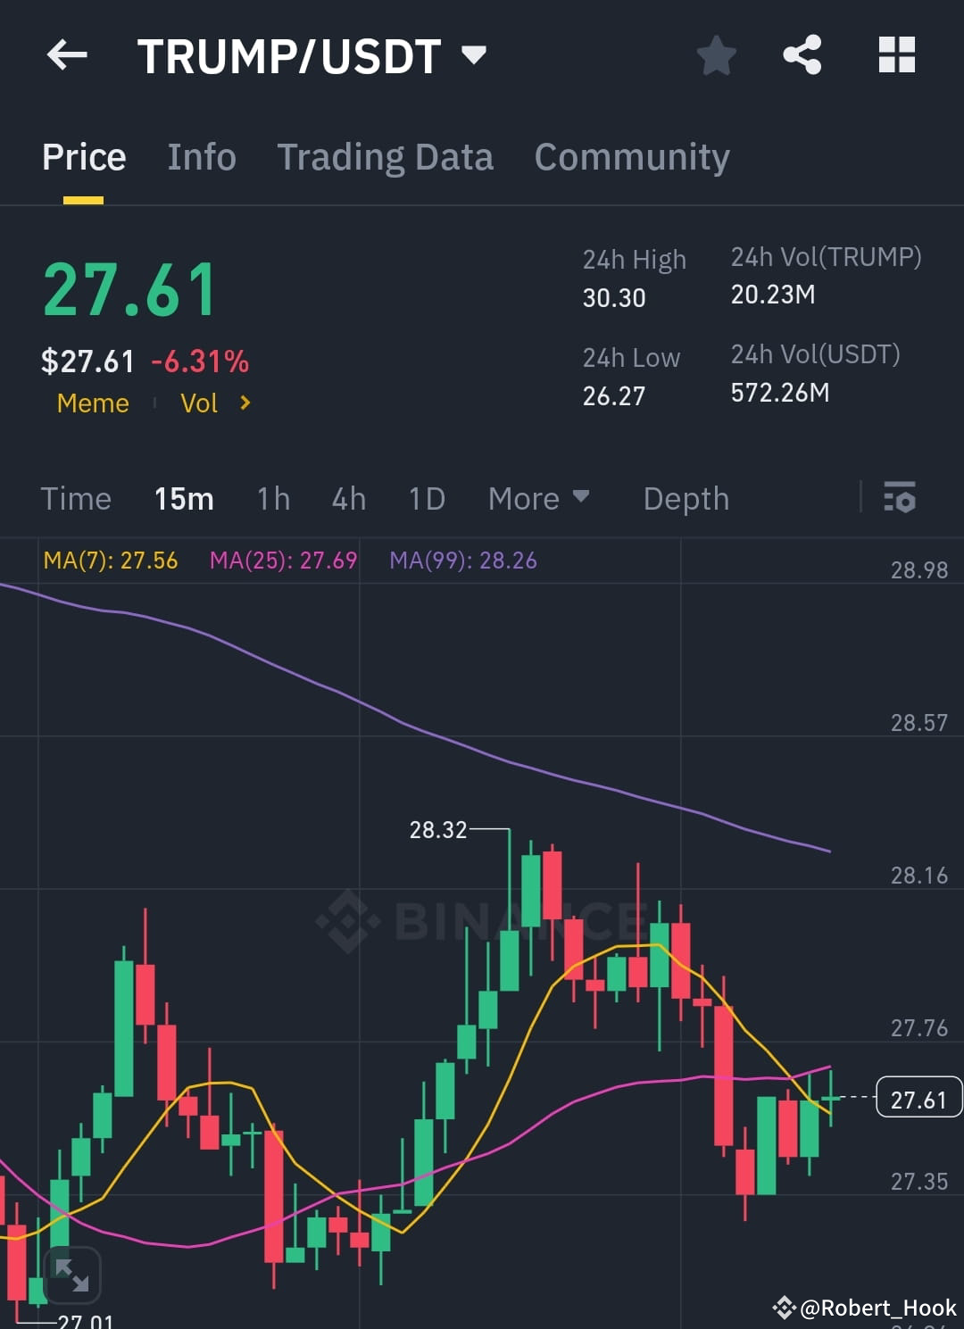The height and width of the screenshot is (1329, 964).
Task: Expand tags with the yellow chevron
Action: (x=245, y=403)
